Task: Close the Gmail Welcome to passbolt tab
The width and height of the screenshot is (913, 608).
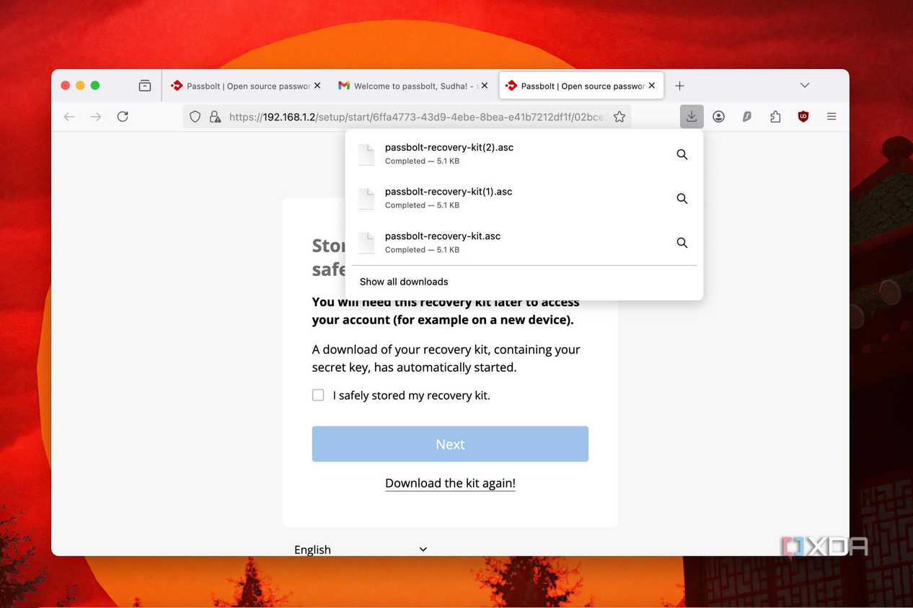Action: 485,86
